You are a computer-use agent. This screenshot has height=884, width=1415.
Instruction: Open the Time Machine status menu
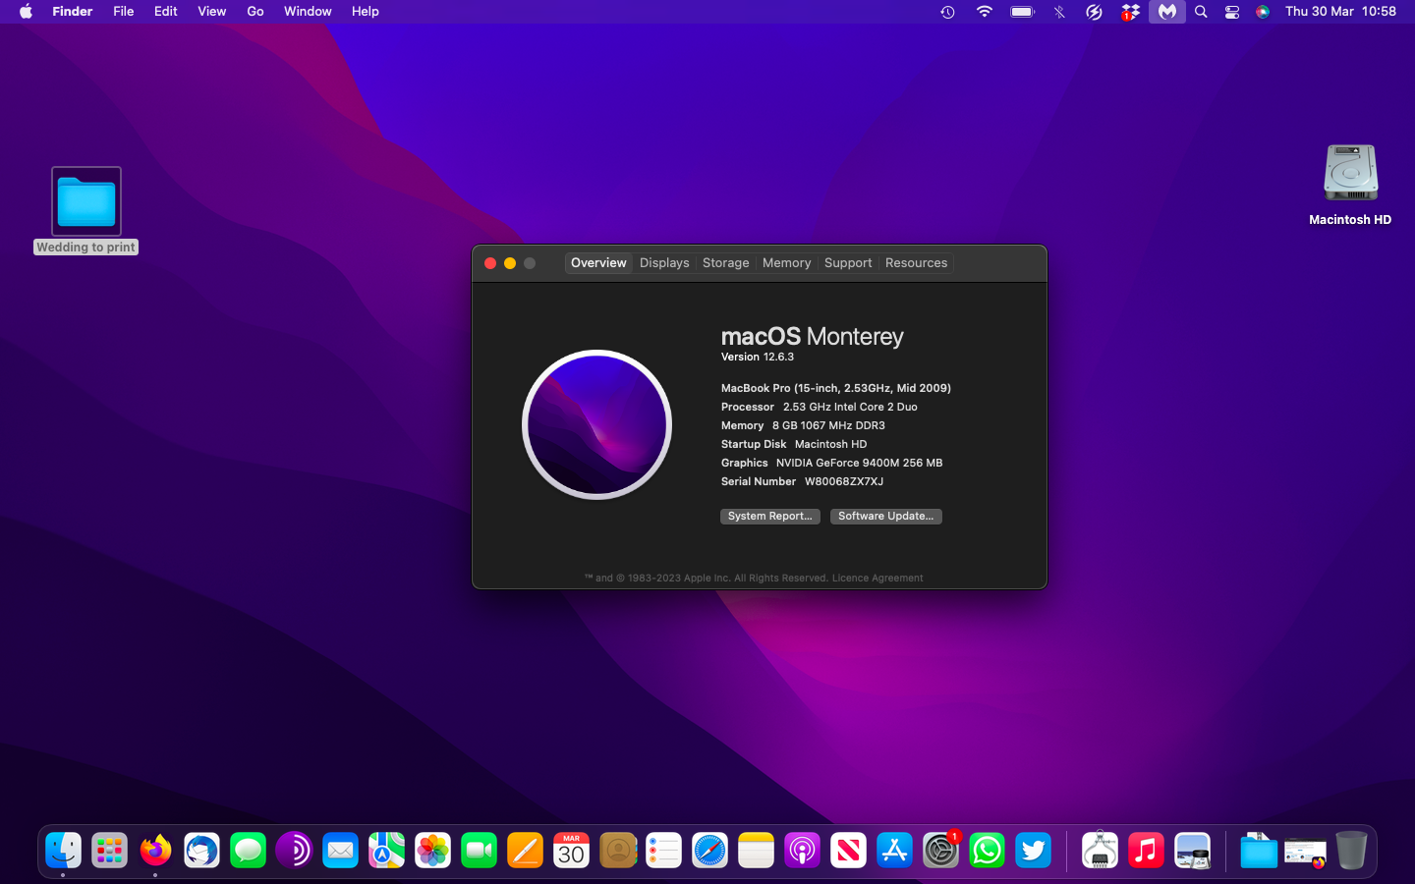[x=947, y=12]
